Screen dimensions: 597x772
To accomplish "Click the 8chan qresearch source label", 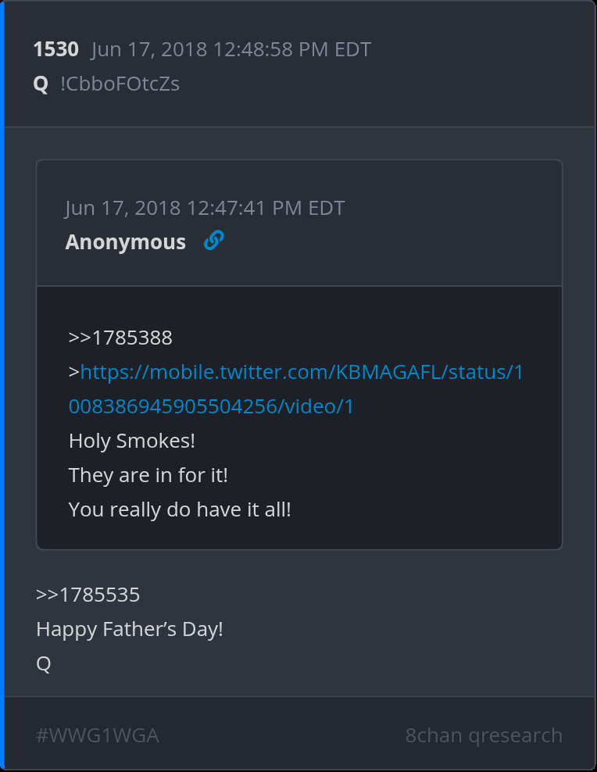I will click(484, 735).
